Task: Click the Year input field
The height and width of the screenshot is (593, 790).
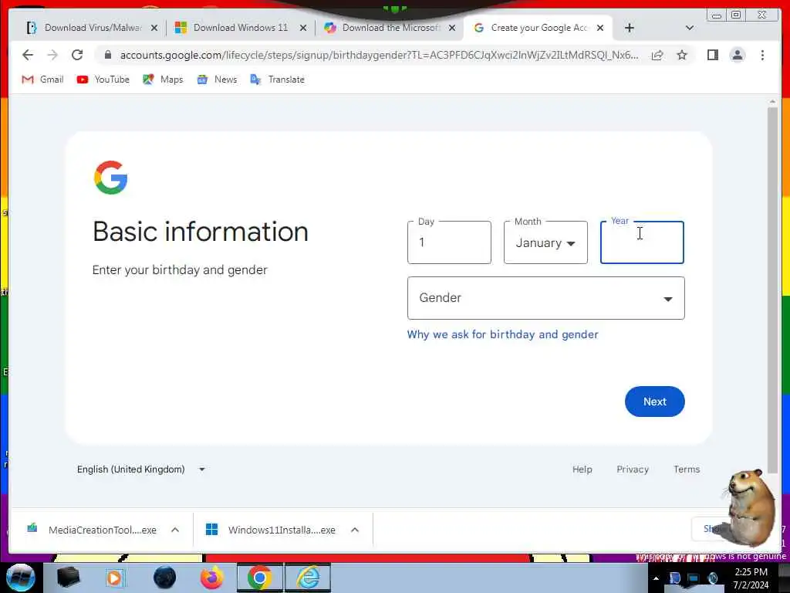Action: 642,242
